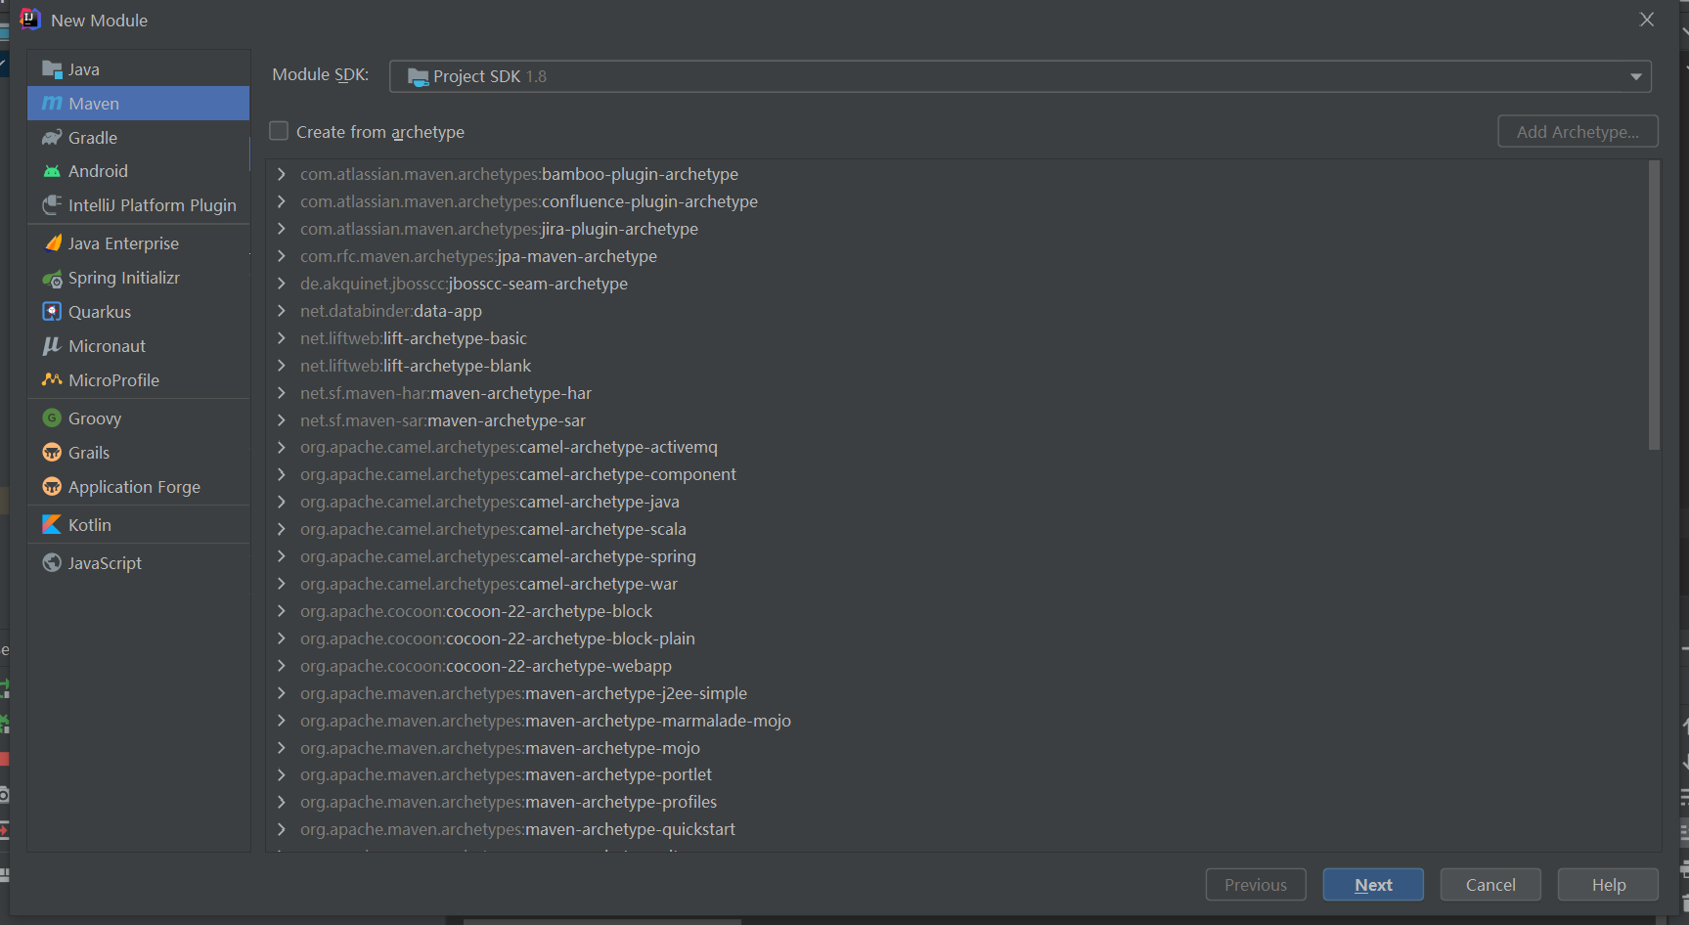Image resolution: width=1689 pixels, height=925 pixels.
Task: Select maven-archetype-har row
Action: pyautogui.click(x=956, y=393)
